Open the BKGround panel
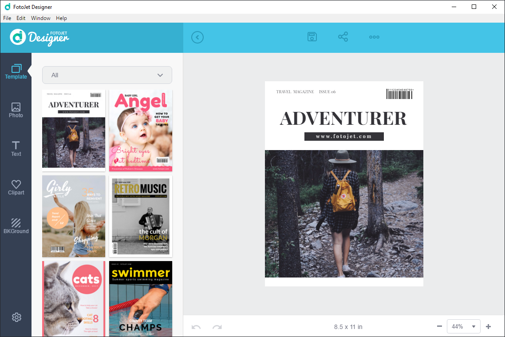 click(16, 226)
